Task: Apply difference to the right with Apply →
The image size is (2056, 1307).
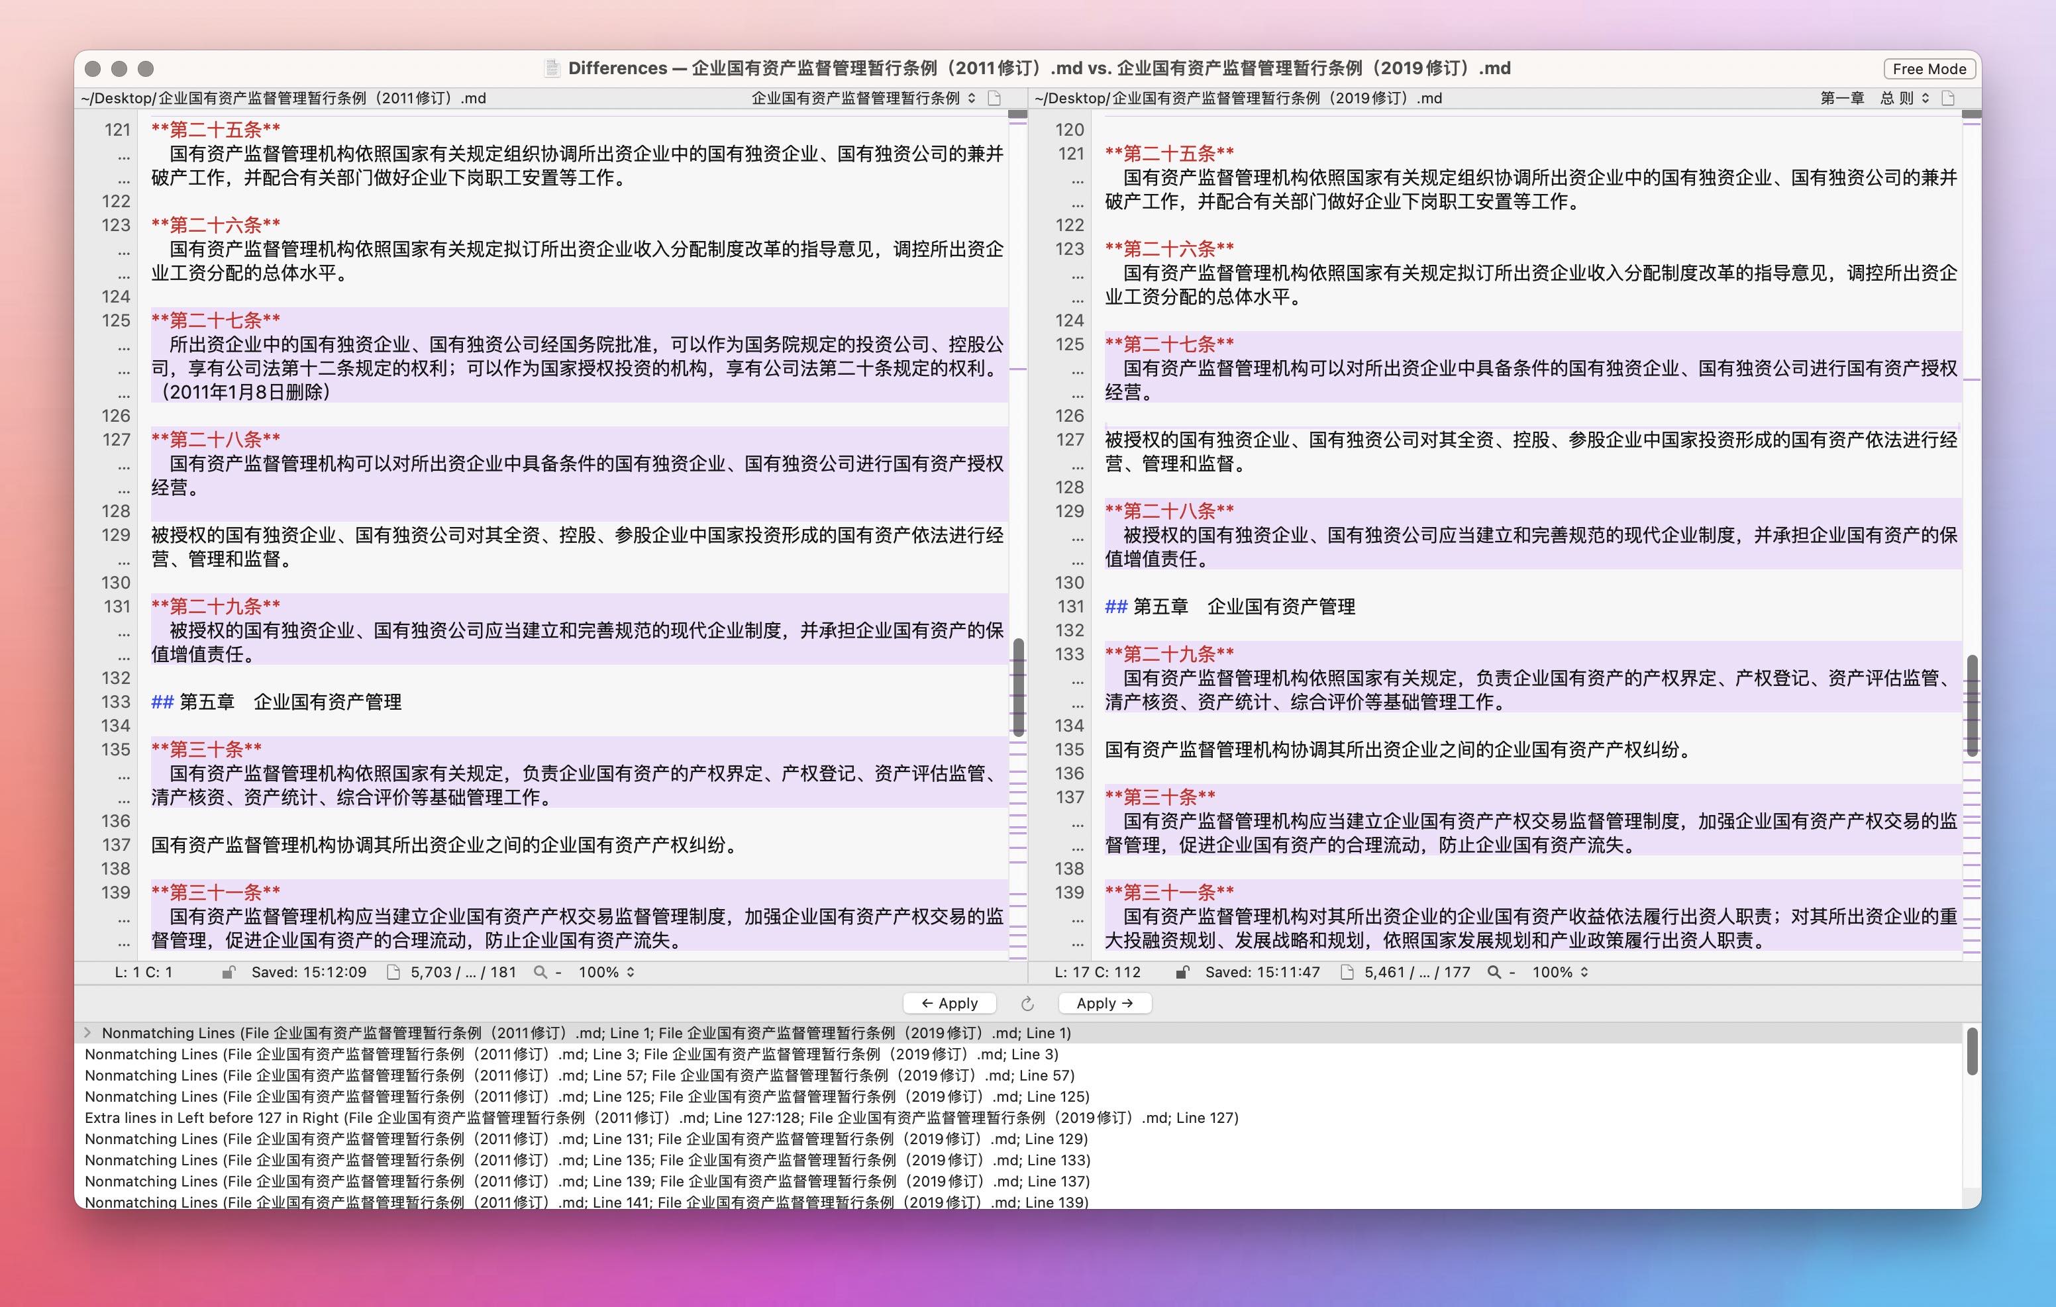Action: (1105, 1003)
